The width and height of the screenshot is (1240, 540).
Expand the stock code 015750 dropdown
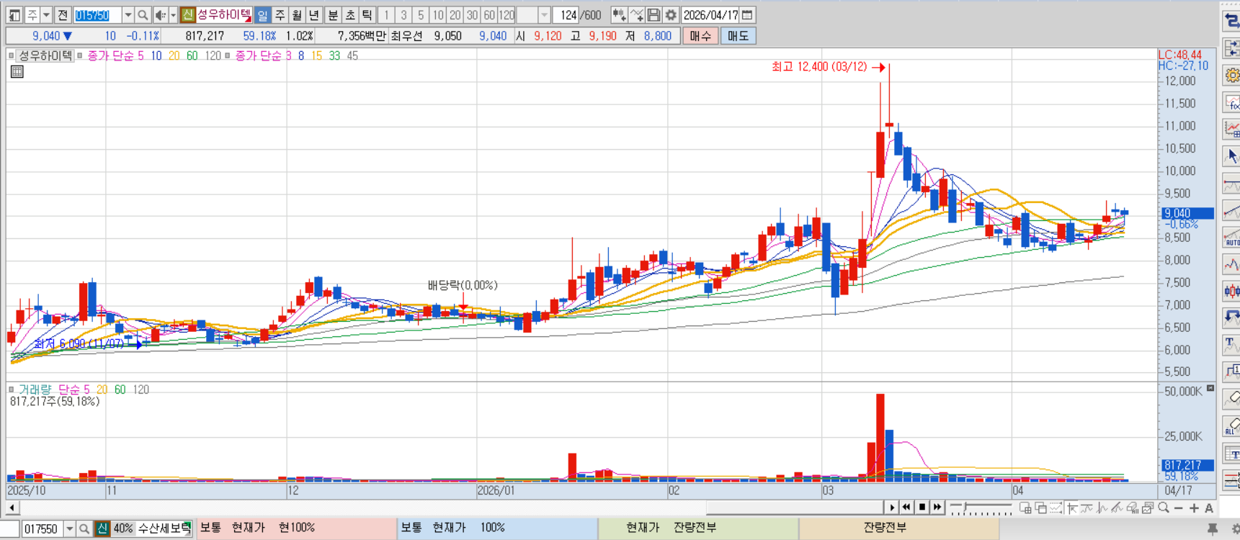128,15
